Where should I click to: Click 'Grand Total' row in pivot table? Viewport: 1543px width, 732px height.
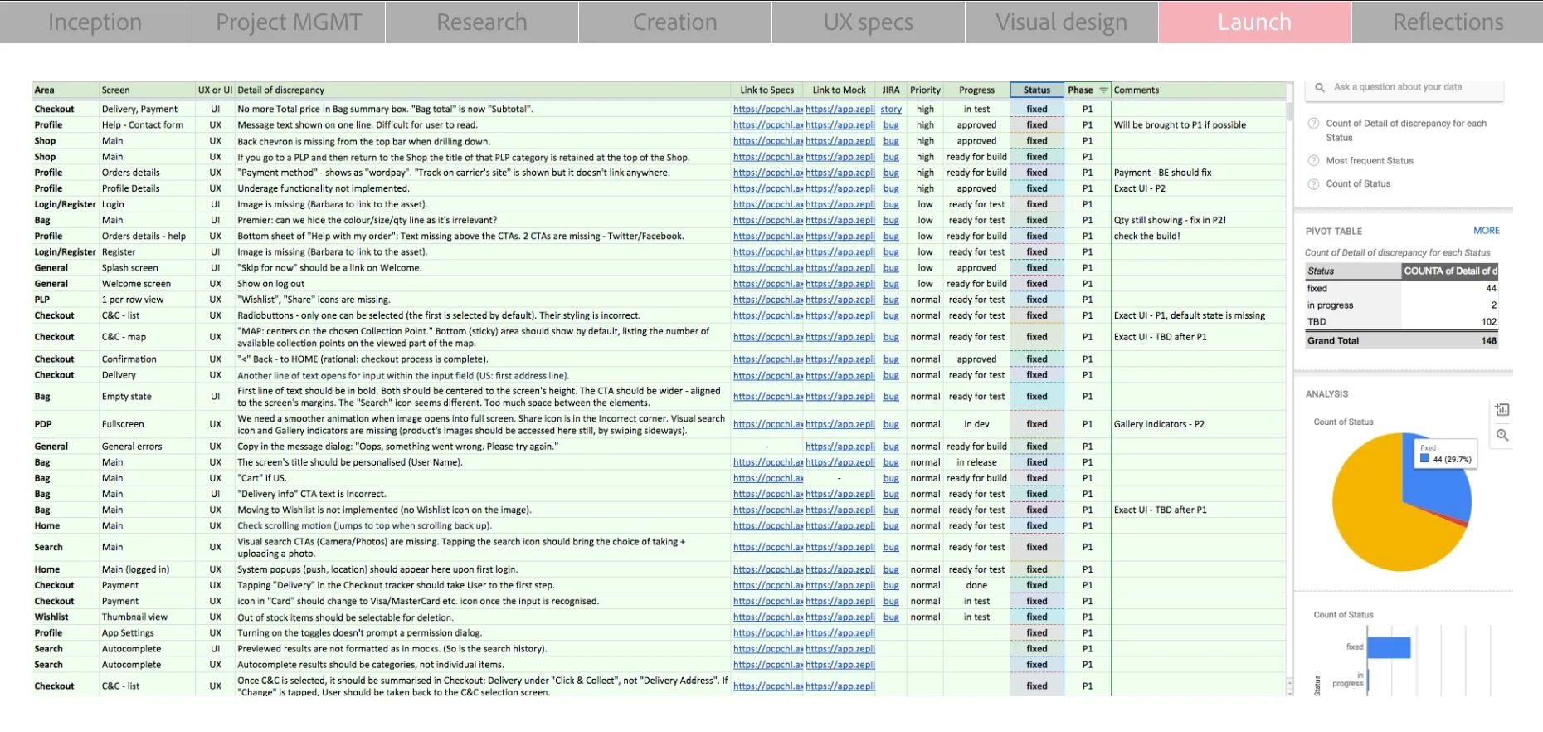[1402, 341]
